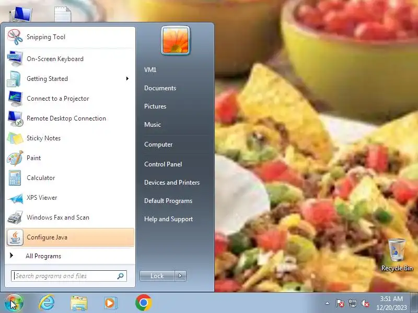This screenshot has height=313, width=418.
Task: Show hidden tray icons arrow
Action: (328, 303)
